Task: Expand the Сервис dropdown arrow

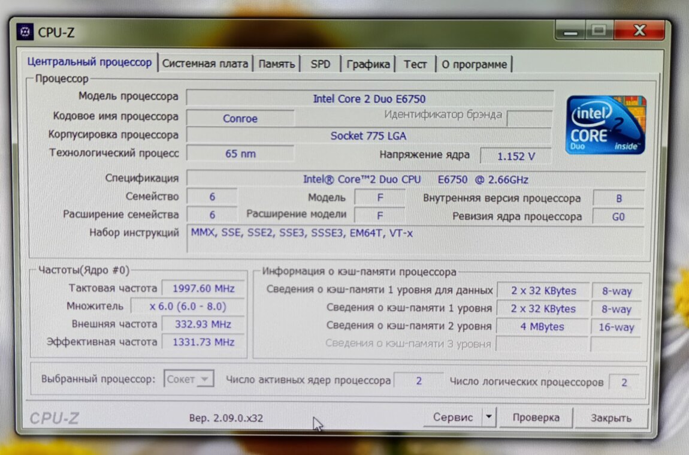Action: tap(489, 417)
